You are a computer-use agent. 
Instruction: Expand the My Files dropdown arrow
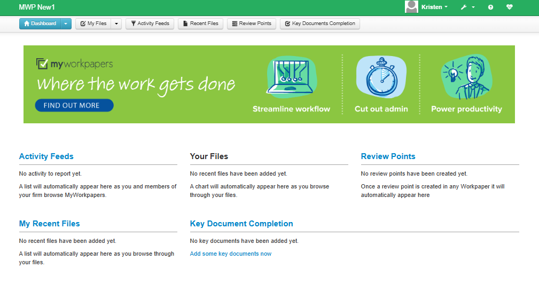point(116,23)
